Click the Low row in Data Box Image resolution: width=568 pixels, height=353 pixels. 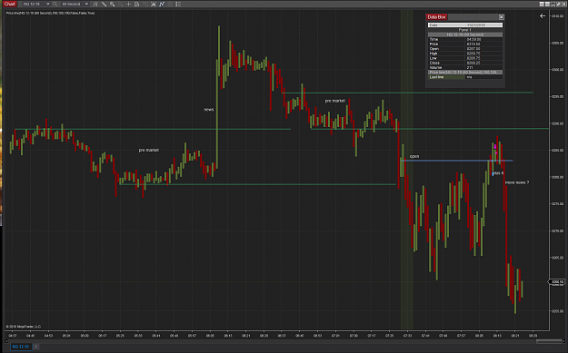(x=465, y=58)
